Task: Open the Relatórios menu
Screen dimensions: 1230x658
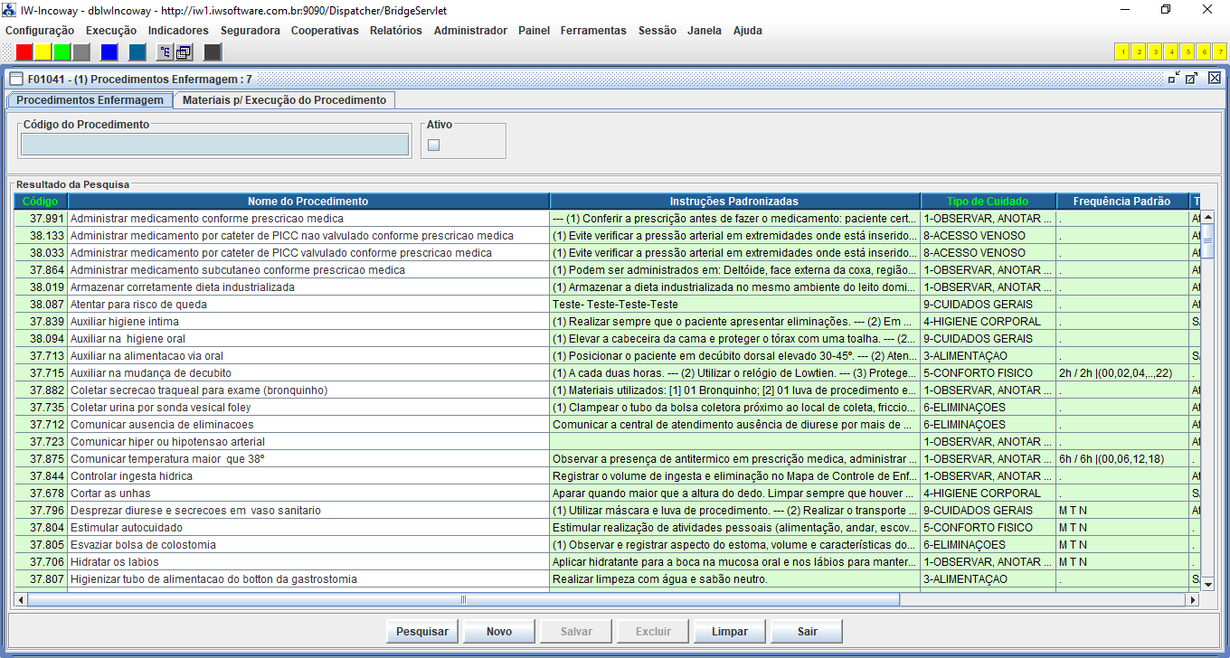Action: click(396, 30)
